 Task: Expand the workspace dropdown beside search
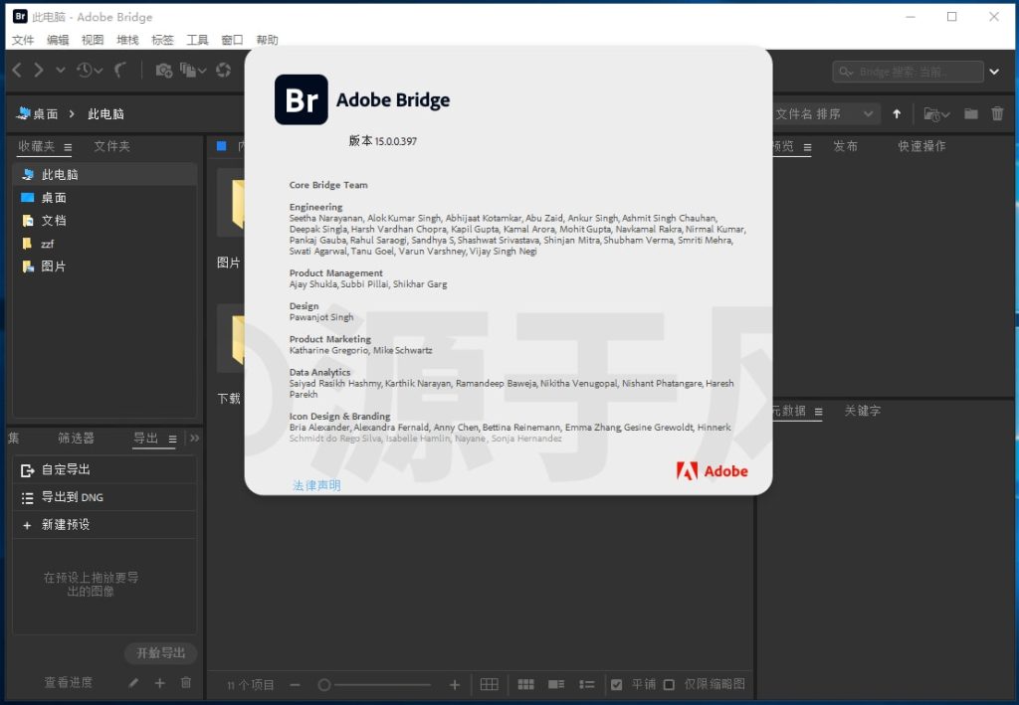tap(994, 72)
